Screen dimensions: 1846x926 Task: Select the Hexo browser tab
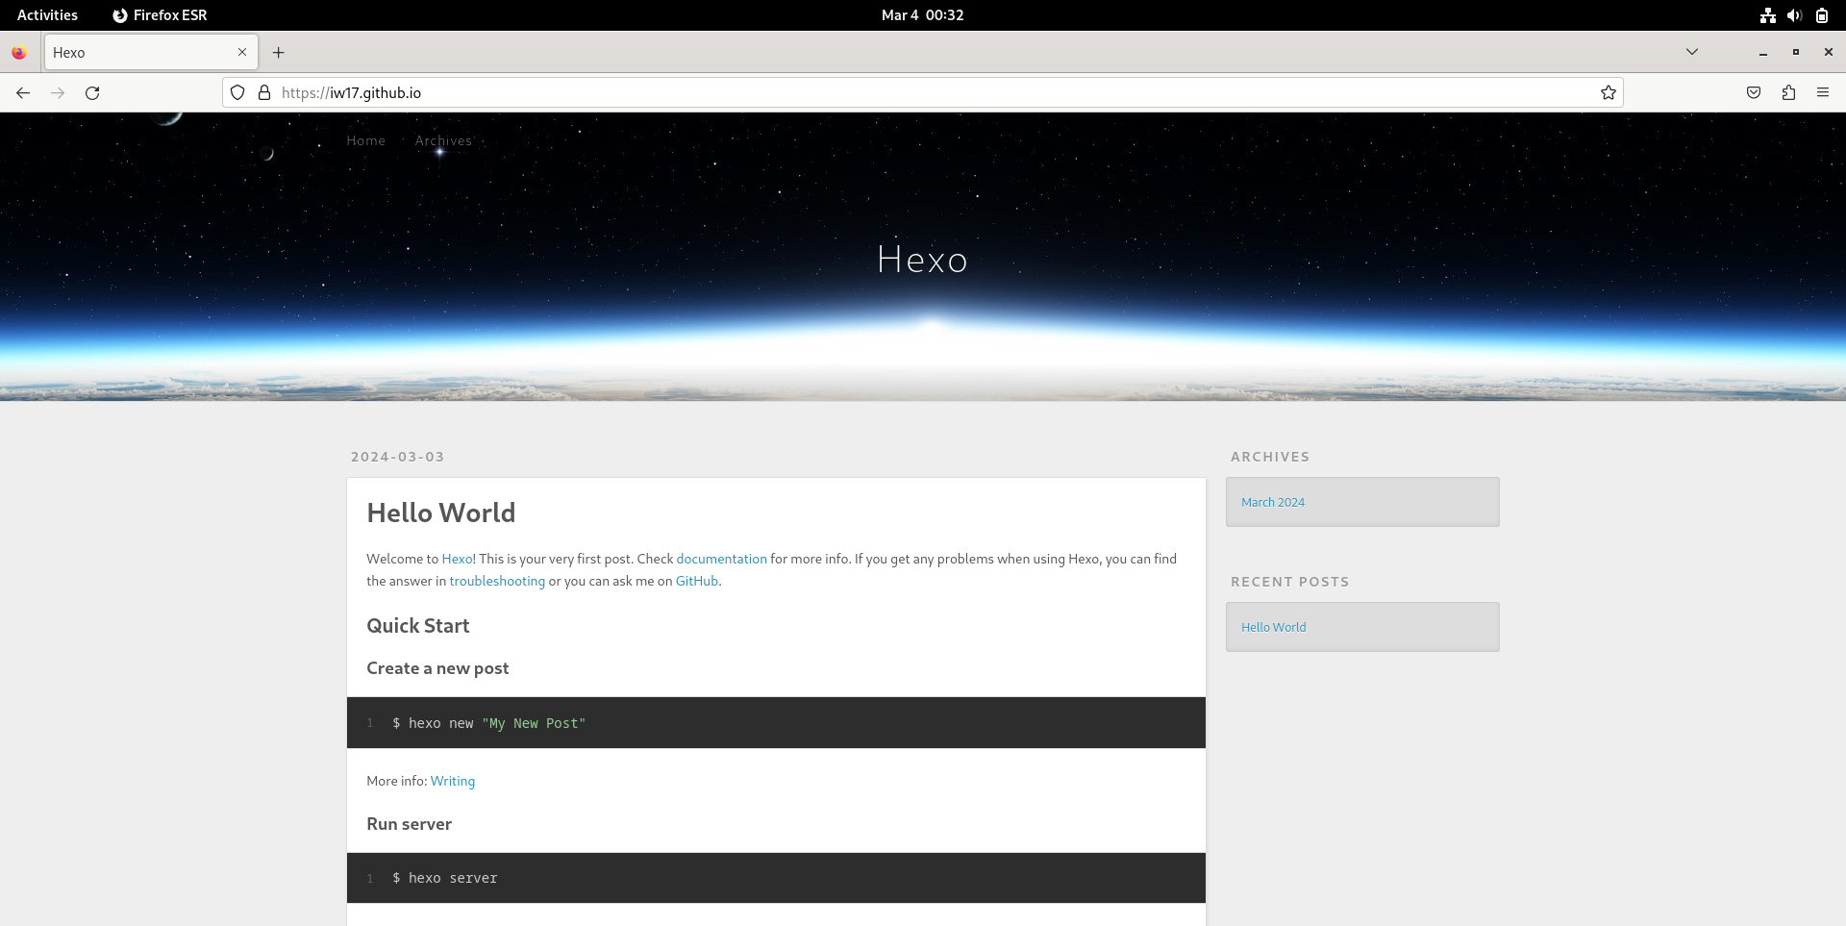[150, 52]
